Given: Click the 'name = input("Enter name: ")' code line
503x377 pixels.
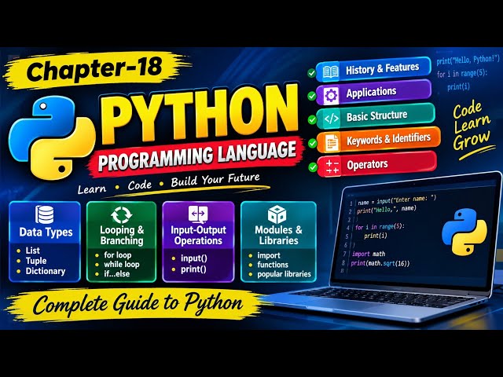Looking at the screenshot, I should pos(397,199).
